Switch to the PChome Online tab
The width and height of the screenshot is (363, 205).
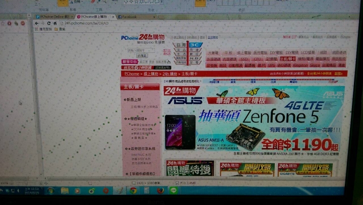point(54,17)
